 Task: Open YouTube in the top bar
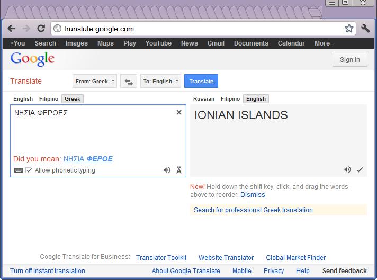pyautogui.click(x=158, y=43)
